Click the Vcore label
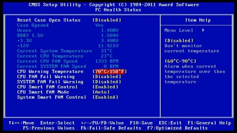 coord(24,30)
